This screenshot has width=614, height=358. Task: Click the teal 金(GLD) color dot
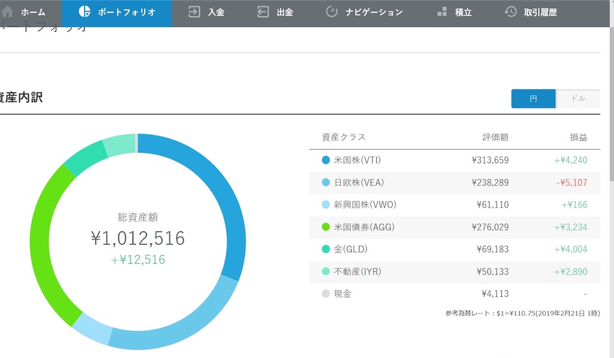coord(326,249)
